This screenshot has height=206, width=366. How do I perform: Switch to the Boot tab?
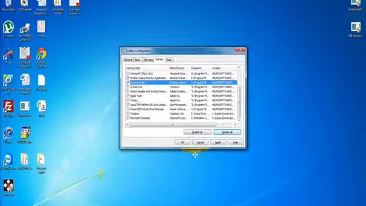138,60
